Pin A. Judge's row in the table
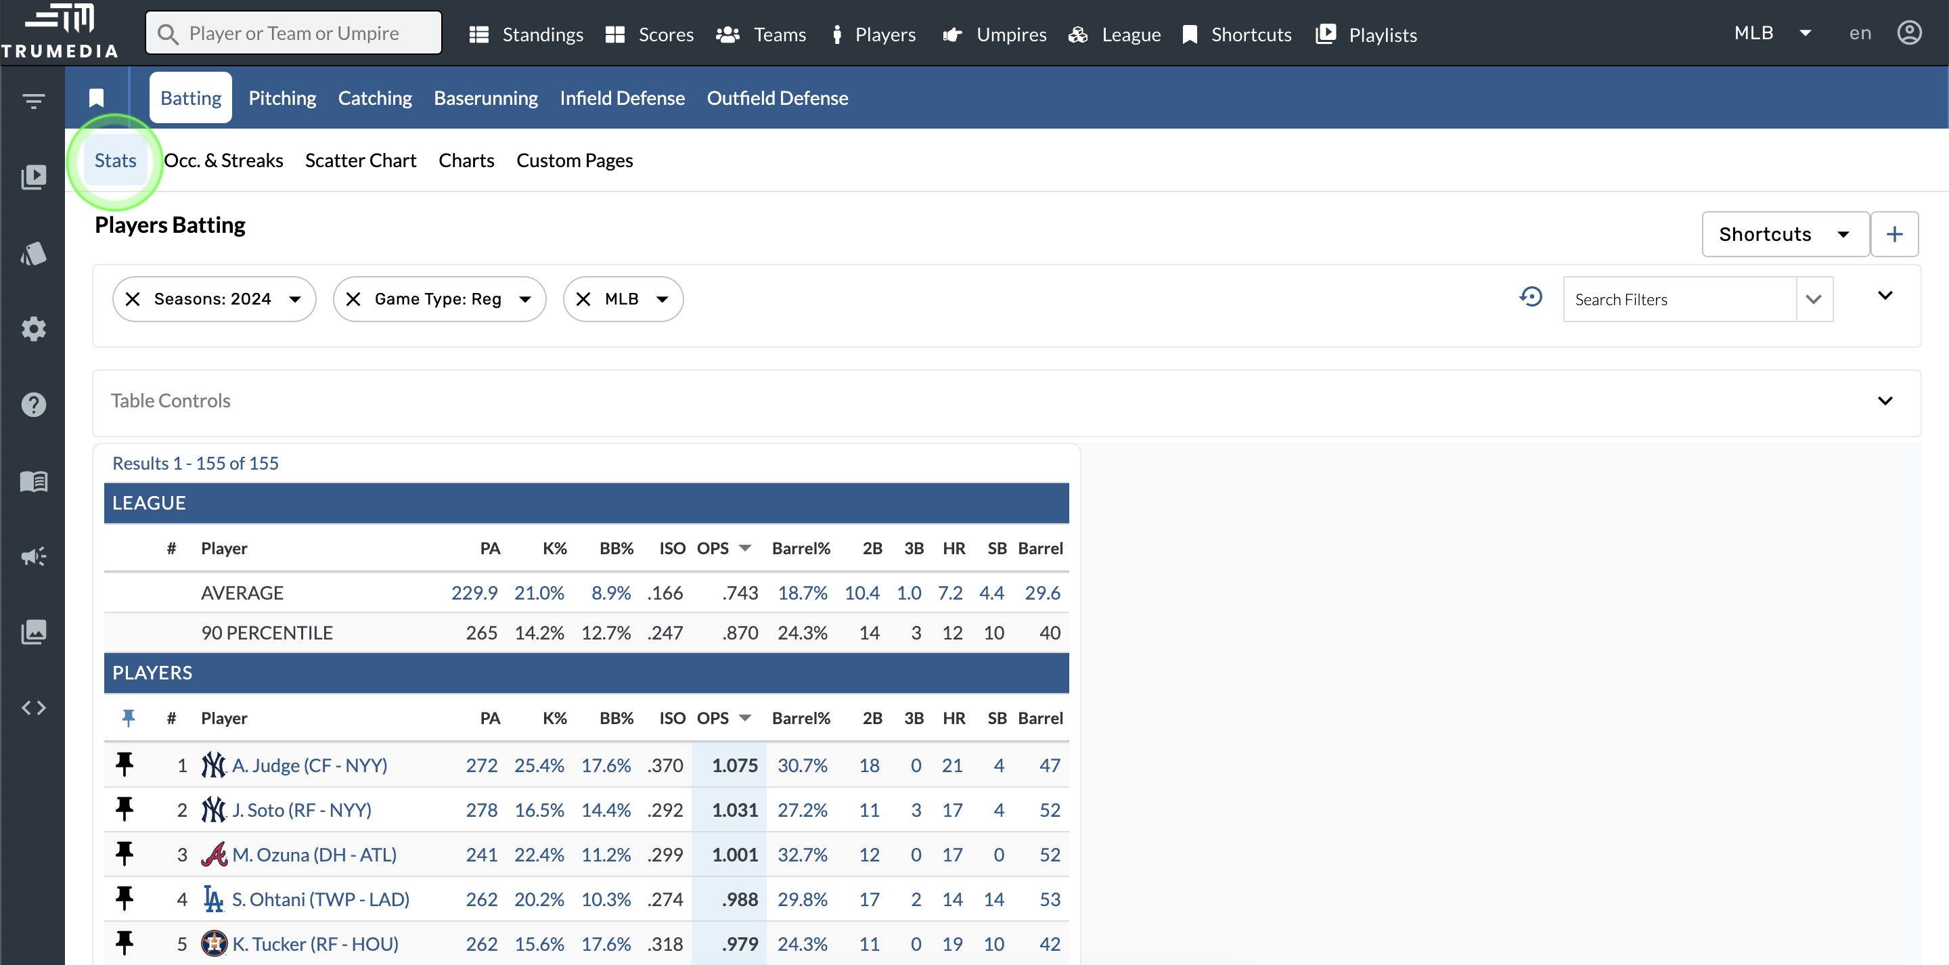 click(x=125, y=765)
